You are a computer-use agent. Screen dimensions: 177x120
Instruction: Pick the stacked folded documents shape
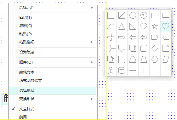tap(111, 60)
